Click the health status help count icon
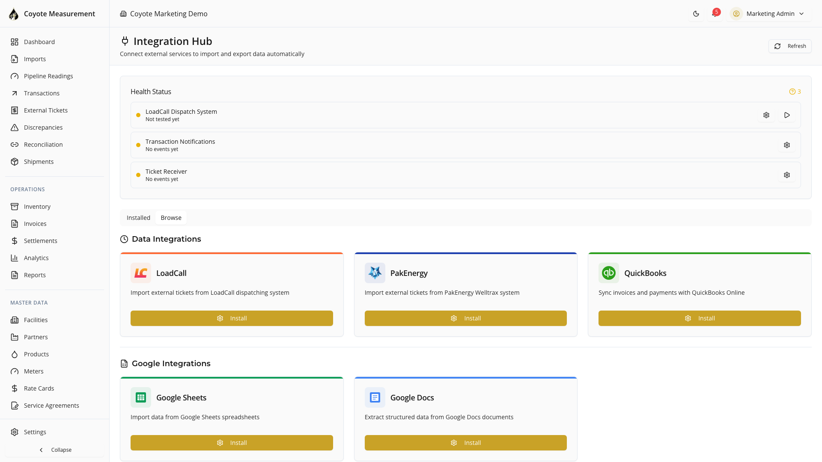 point(795,92)
